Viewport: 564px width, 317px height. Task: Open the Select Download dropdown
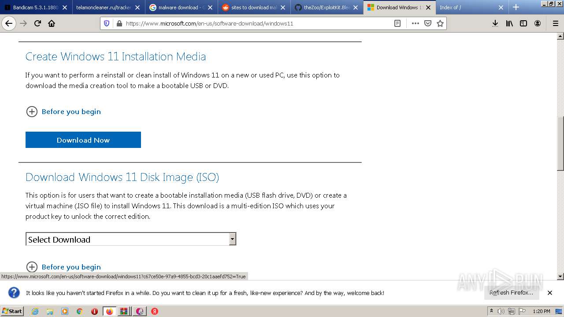pos(131,239)
